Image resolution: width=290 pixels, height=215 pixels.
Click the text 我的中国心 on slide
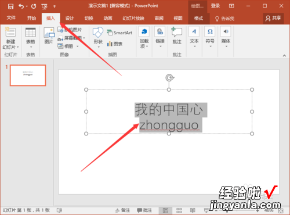169,110
